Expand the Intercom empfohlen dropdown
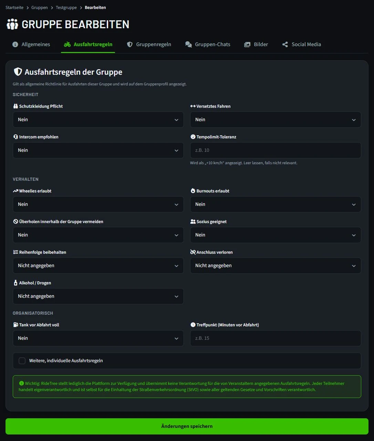374x441 pixels. [98, 150]
